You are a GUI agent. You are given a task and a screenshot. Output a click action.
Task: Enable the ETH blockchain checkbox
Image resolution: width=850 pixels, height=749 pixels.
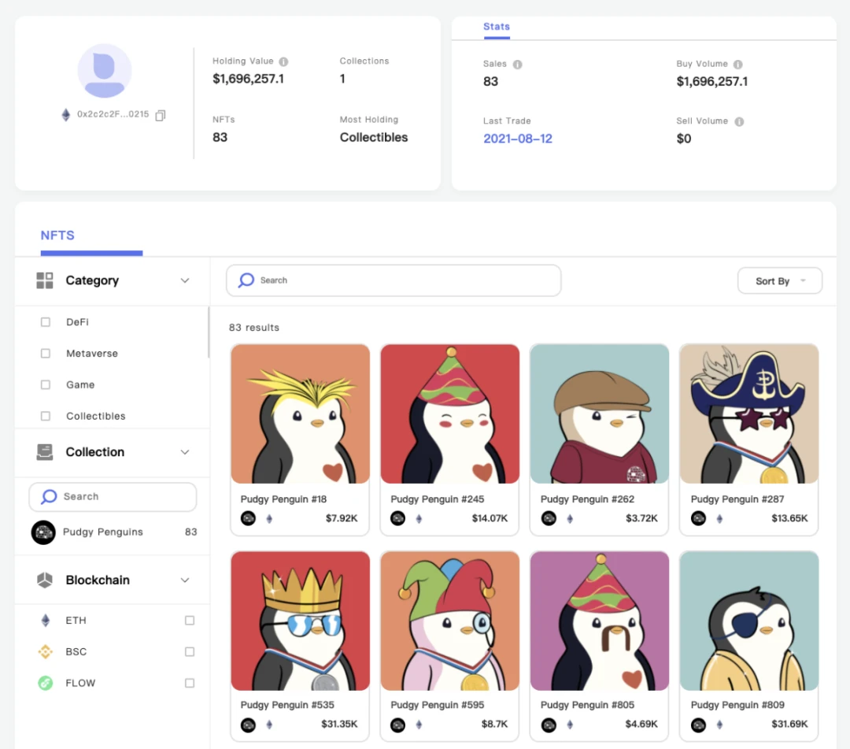(x=190, y=620)
